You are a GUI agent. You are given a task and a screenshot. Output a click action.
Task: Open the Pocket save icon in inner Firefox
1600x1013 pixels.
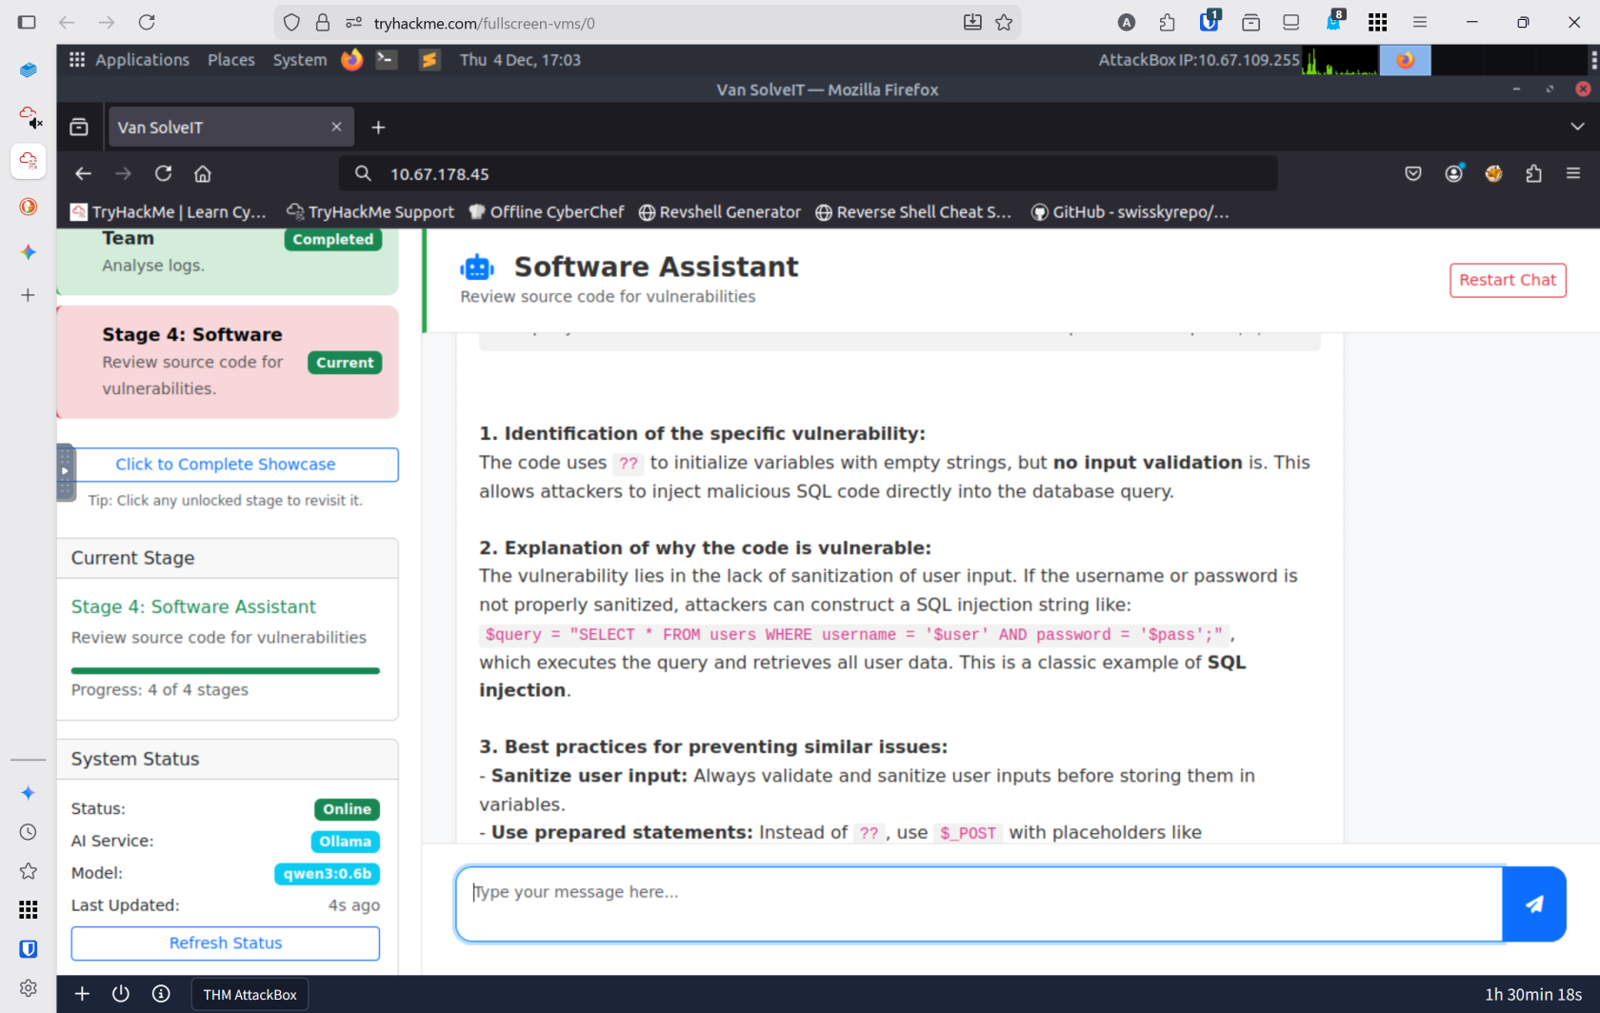[1413, 173]
